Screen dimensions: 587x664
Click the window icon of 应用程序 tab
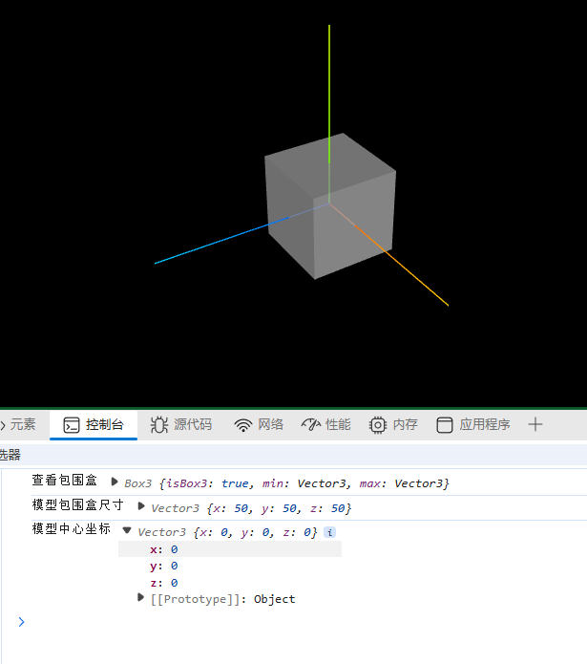(x=445, y=425)
